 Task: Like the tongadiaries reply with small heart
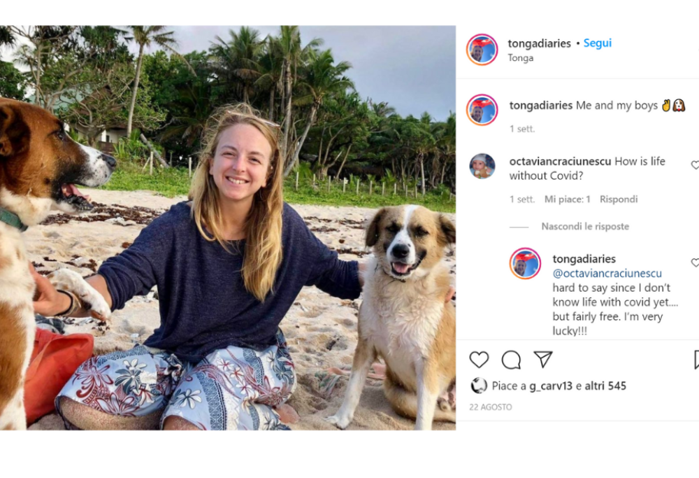[695, 262]
